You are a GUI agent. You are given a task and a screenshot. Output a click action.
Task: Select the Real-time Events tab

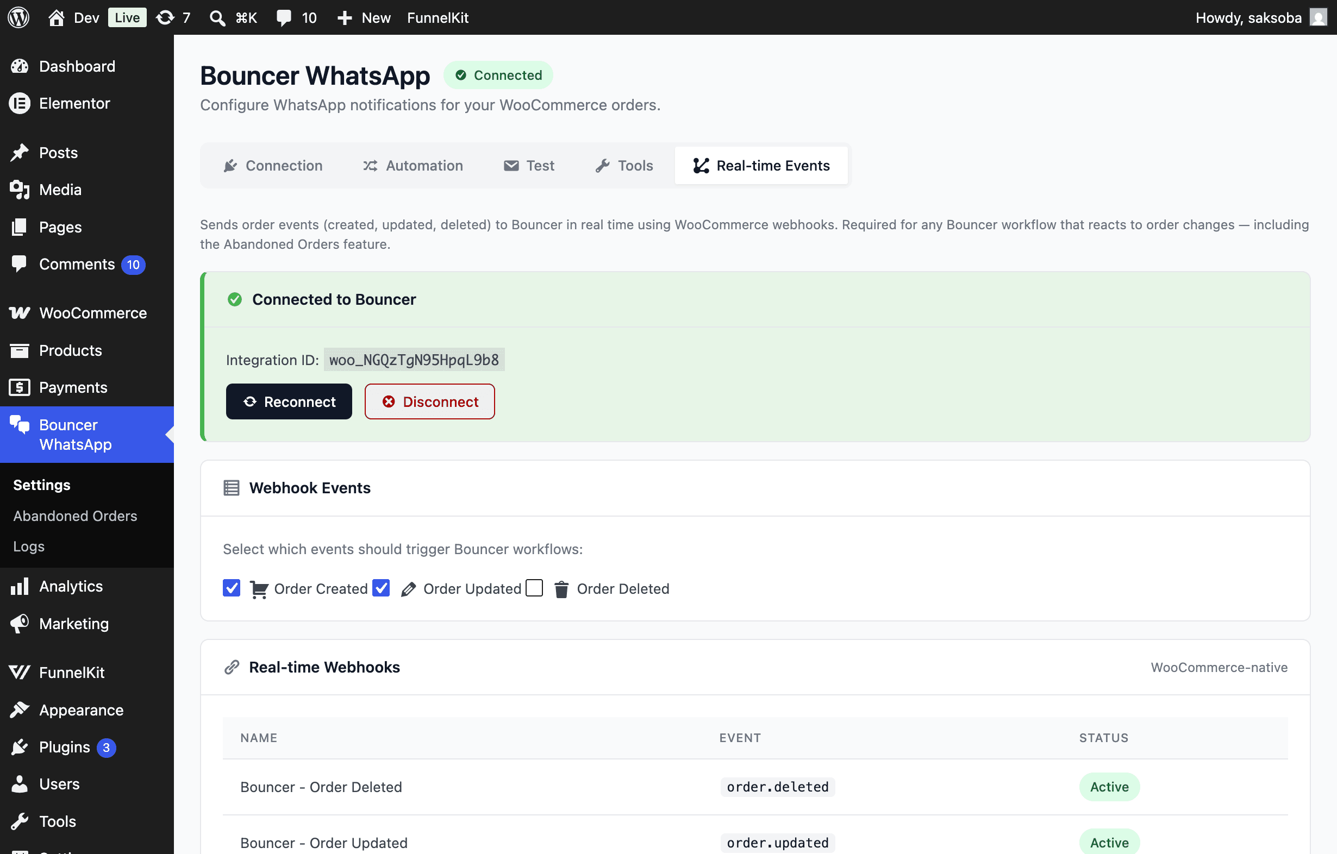761,165
